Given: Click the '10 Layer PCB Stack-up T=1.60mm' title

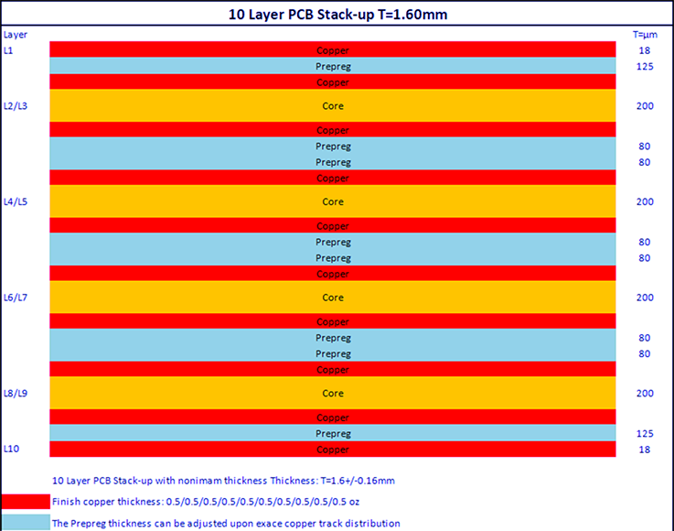Looking at the screenshot, I should 337,15.
